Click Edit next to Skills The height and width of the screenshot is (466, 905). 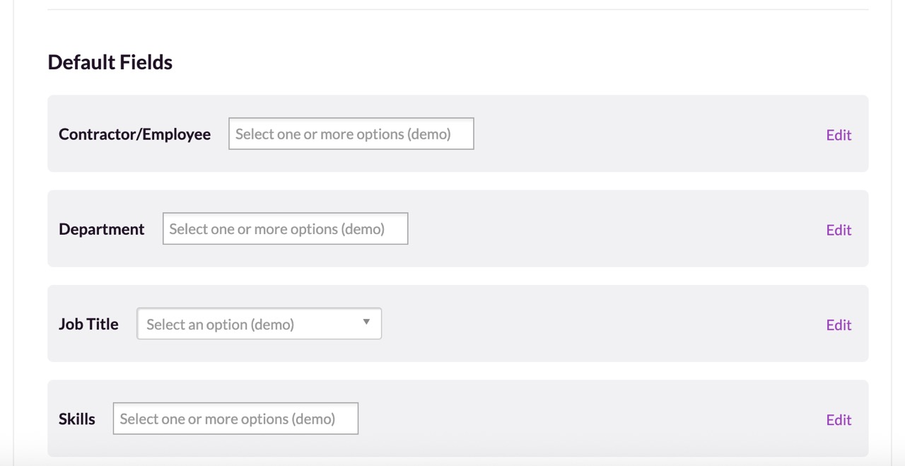pos(839,419)
